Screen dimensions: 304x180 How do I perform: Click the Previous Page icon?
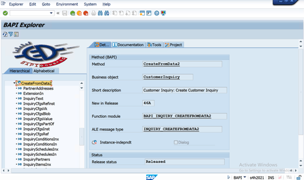pyautogui.click(x=122, y=13)
